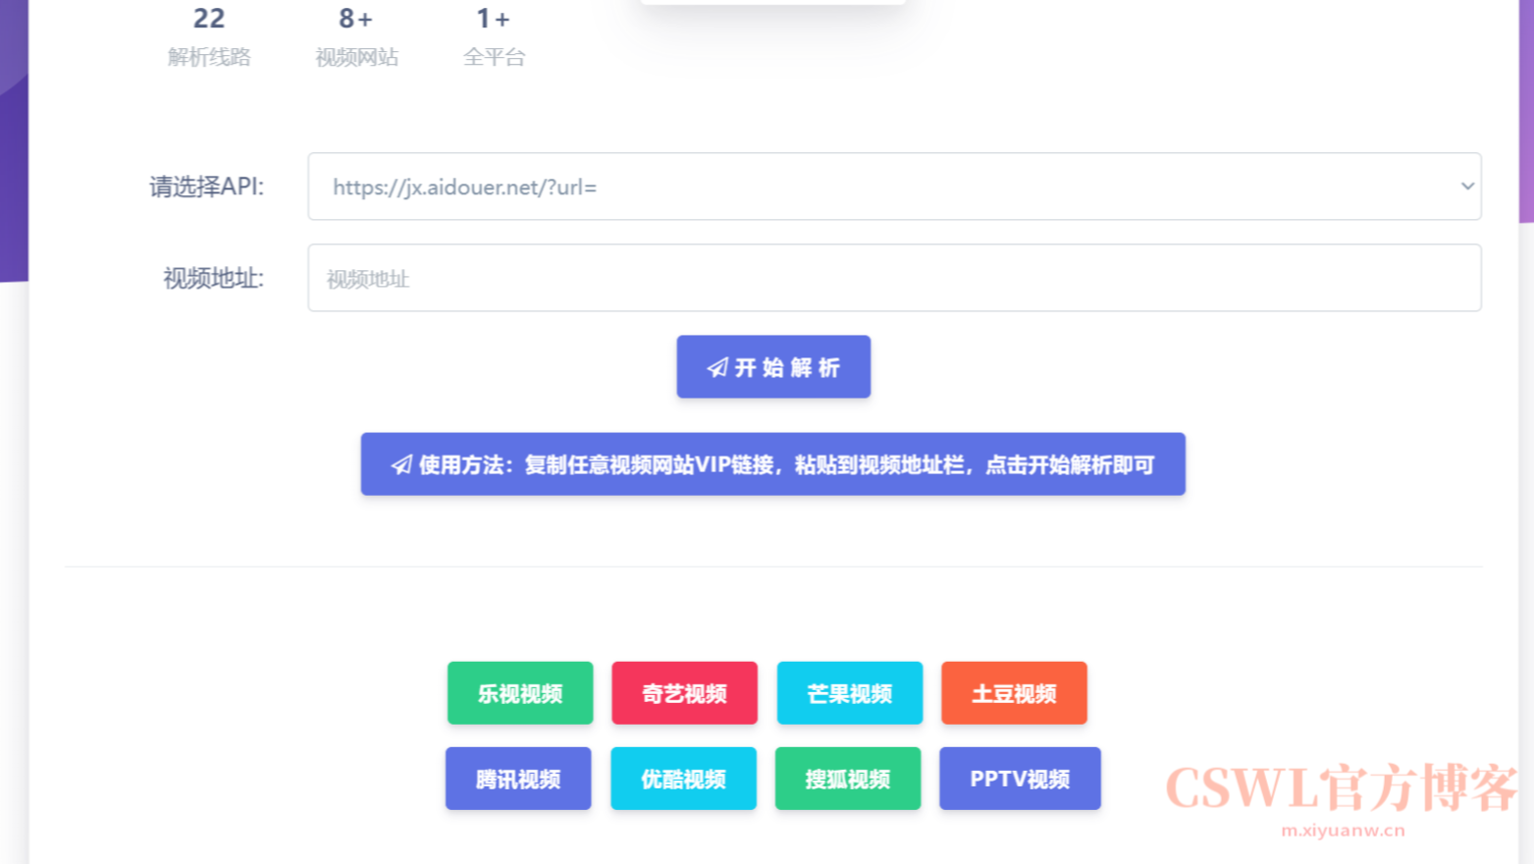
Task: Pick the 土豆视频 platform button
Action: tap(1013, 693)
